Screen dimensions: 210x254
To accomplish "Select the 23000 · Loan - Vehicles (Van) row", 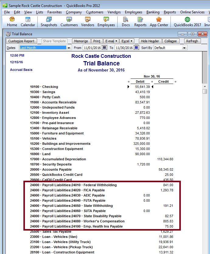I will 102,237.
